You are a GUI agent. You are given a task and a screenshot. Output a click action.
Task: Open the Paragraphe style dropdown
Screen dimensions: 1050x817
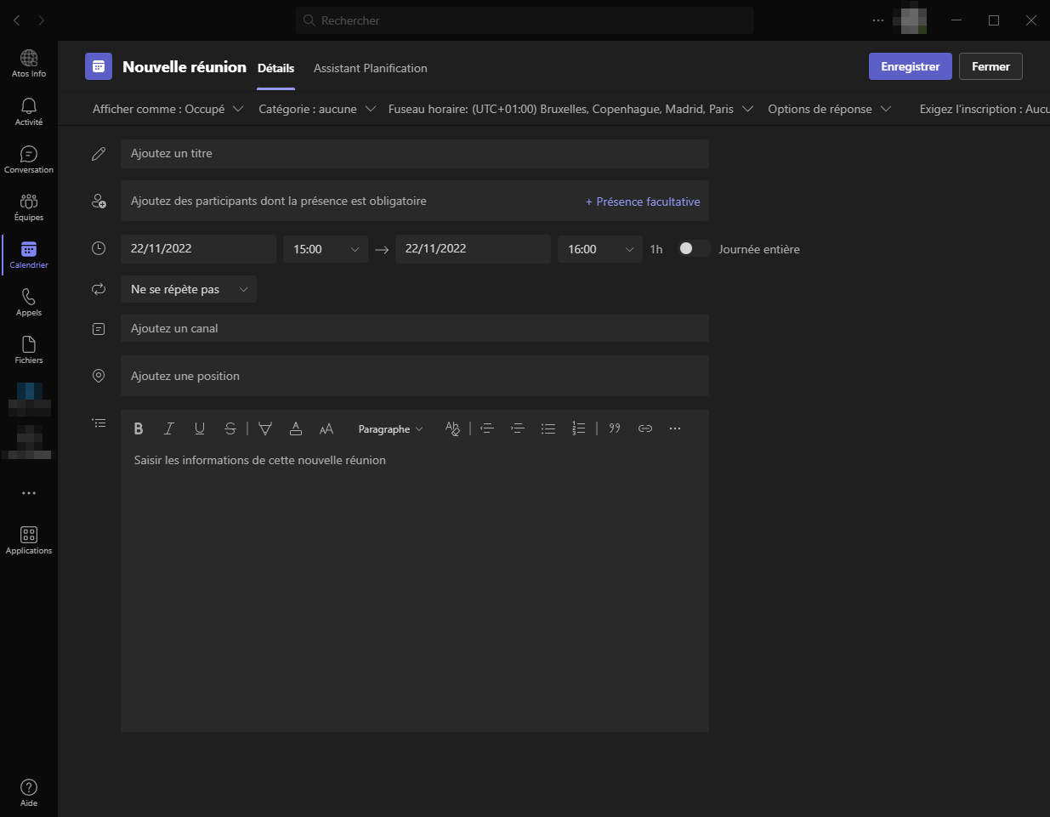coord(390,429)
